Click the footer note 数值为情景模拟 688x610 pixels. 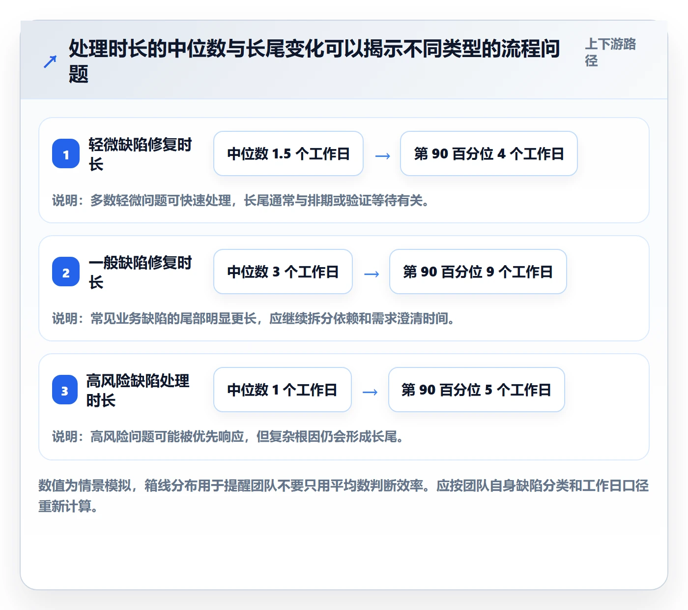coord(344,496)
